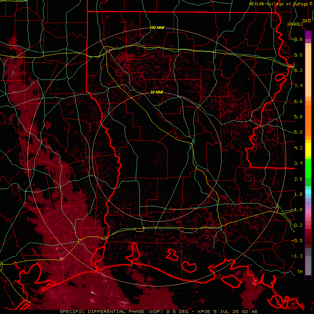Pick the yellow segment of the color bar
Image resolution: width=314 pixels, height=314 pixels.
click(x=308, y=149)
